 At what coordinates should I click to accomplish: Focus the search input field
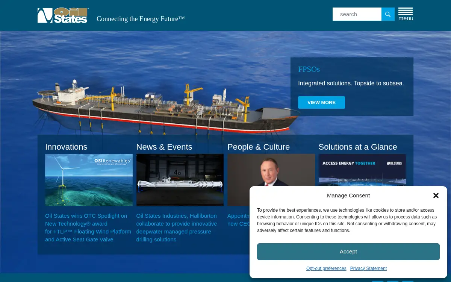(x=357, y=14)
